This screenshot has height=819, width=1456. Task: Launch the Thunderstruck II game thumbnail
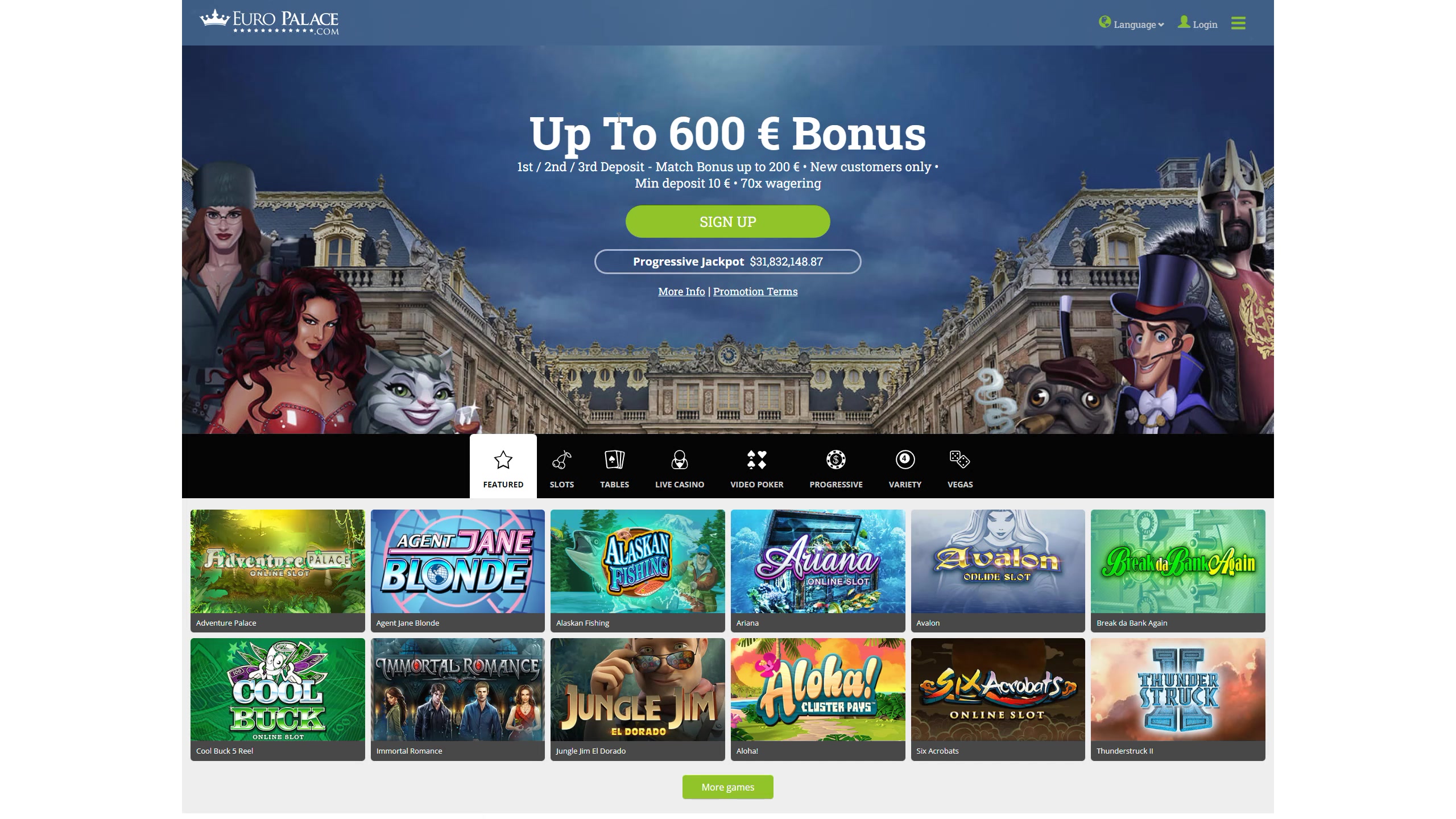point(1178,699)
